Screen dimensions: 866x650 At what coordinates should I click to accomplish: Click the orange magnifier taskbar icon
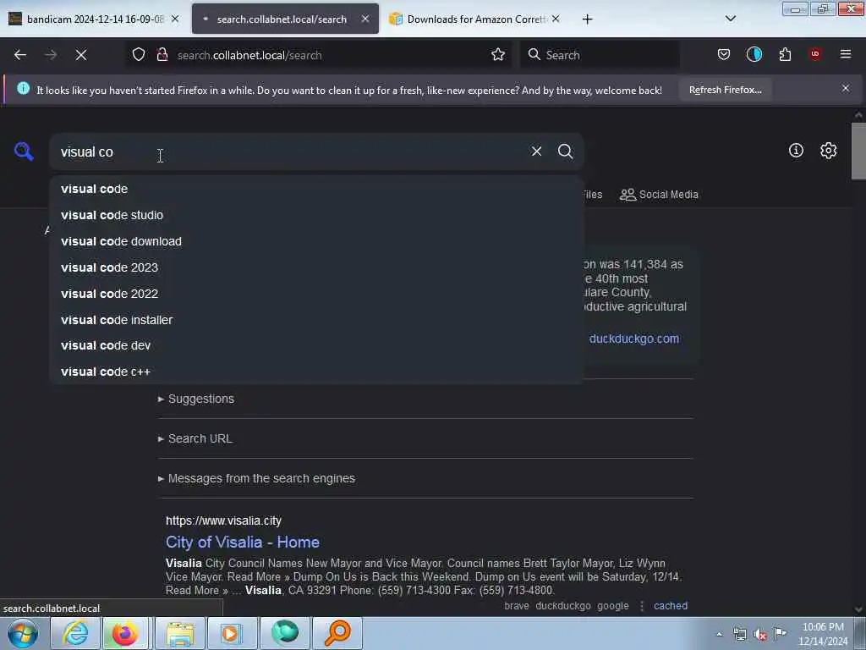pos(337,633)
